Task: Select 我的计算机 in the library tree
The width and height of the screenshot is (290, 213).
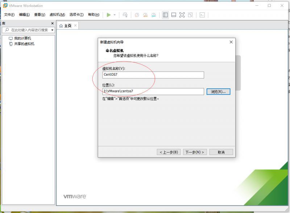Action: (x=22, y=38)
